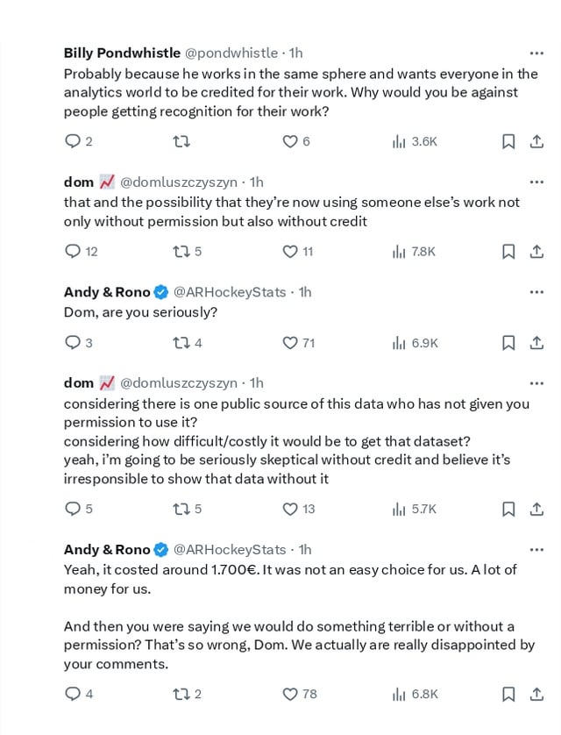
Task: Share Billy Pondwhistle's tweet
Action: coord(536,141)
